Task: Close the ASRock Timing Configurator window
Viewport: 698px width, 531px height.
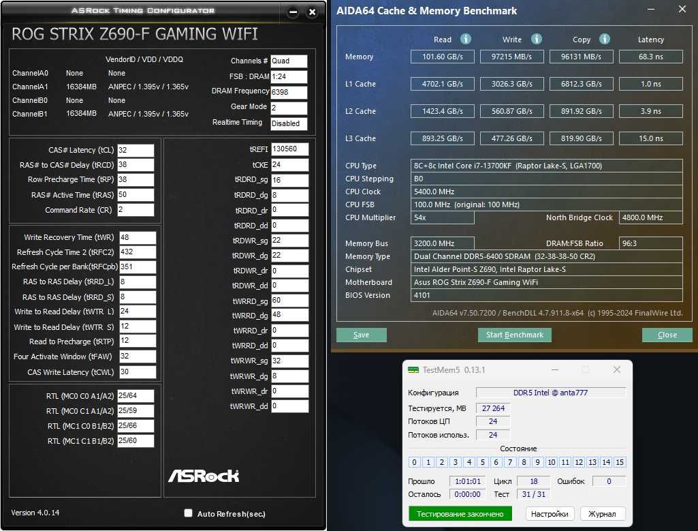Action: (312, 12)
